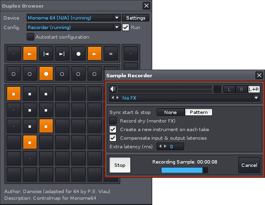Click the first empty circle recorder slot
The image size is (265, 205).
pos(13,73)
